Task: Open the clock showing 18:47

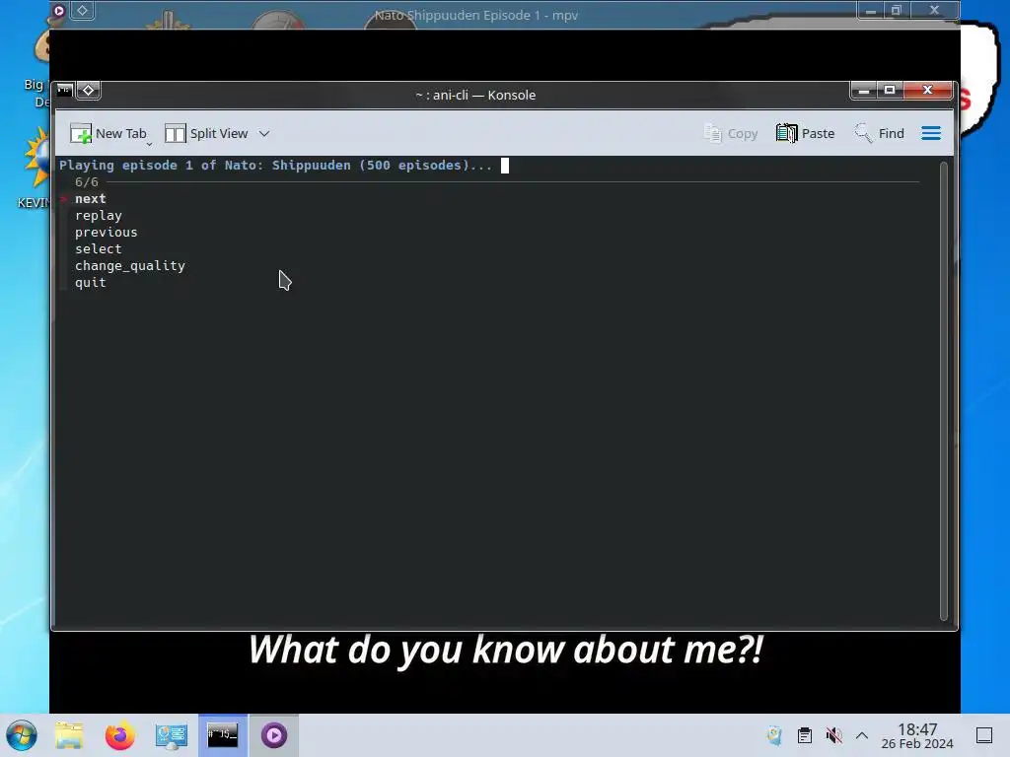Action: click(x=917, y=735)
